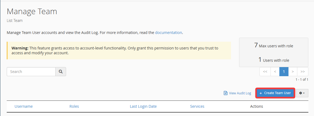Screen dimensions: 314x116
Task: Click the Actions column header
Action: click(257, 106)
